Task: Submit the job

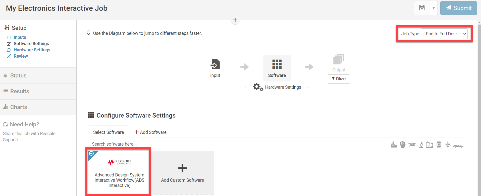Action: 458,8
